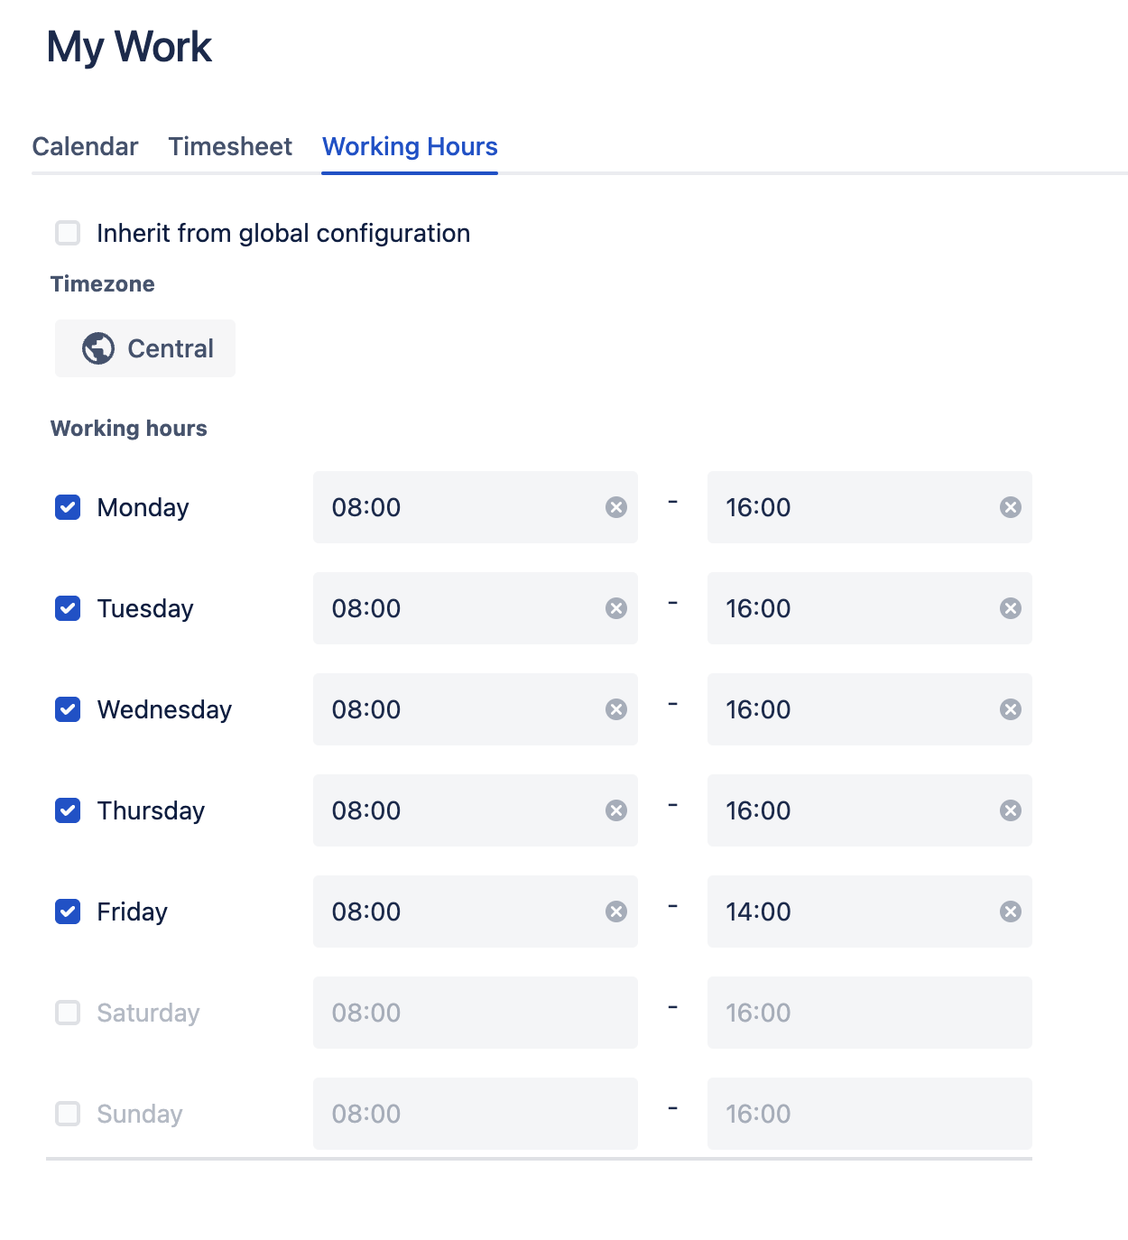Image resolution: width=1128 pixels, height=1240 pixels.
Task: Enable the Saturday checkbox
Action: 68,1013
